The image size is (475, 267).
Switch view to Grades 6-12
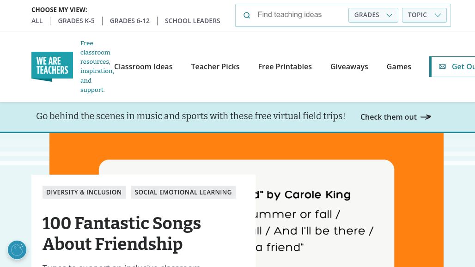click(130, 21)
